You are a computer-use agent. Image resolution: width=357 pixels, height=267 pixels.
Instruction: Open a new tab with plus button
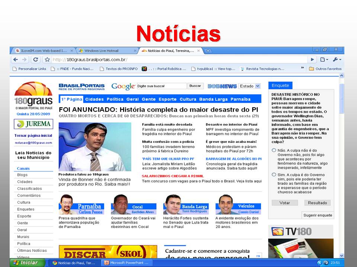pyautogui.click(x=208, y=51)
